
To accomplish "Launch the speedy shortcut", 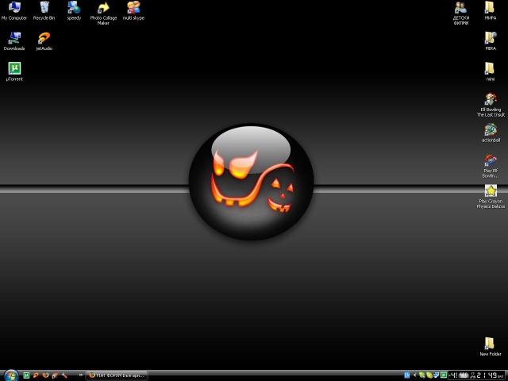I will (74, 8).
